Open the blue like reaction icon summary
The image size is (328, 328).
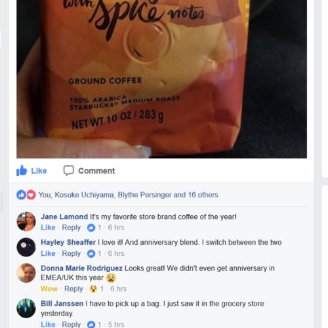(21, 195)
